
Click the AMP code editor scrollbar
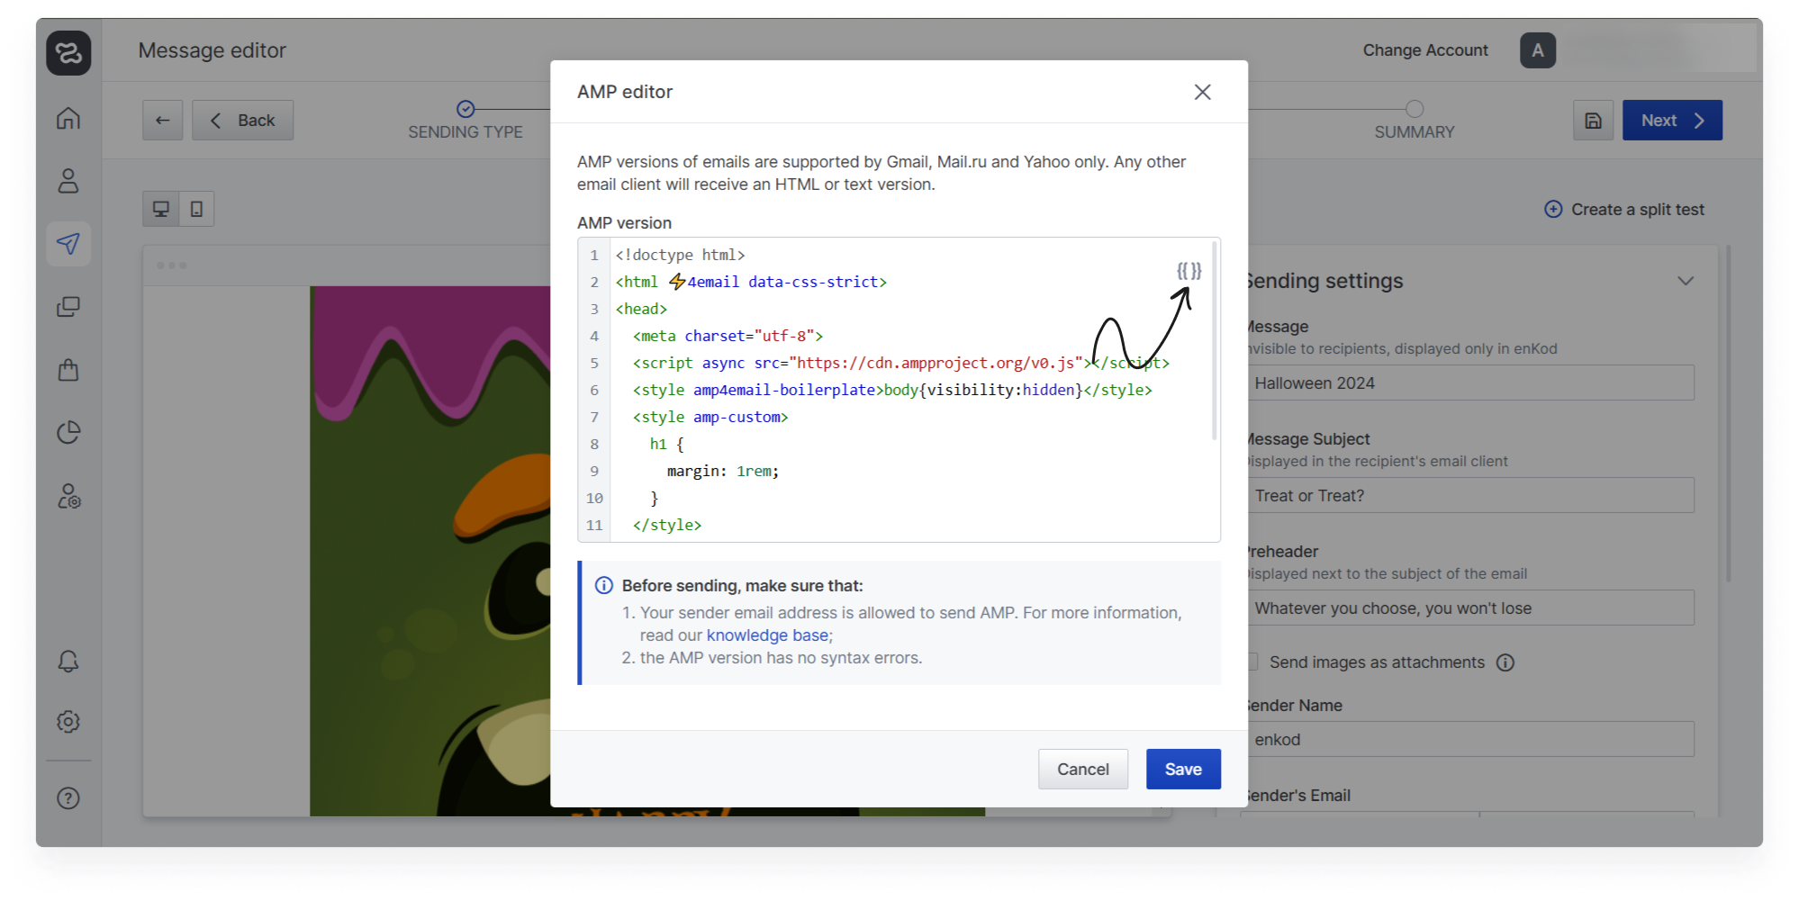point(1214,340)
